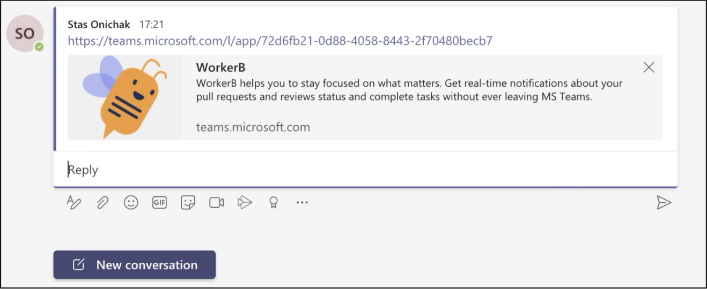Open the sticker picker
Image resolution: width=707 pixels, height=289 pixels.
(x=188, y=202)
